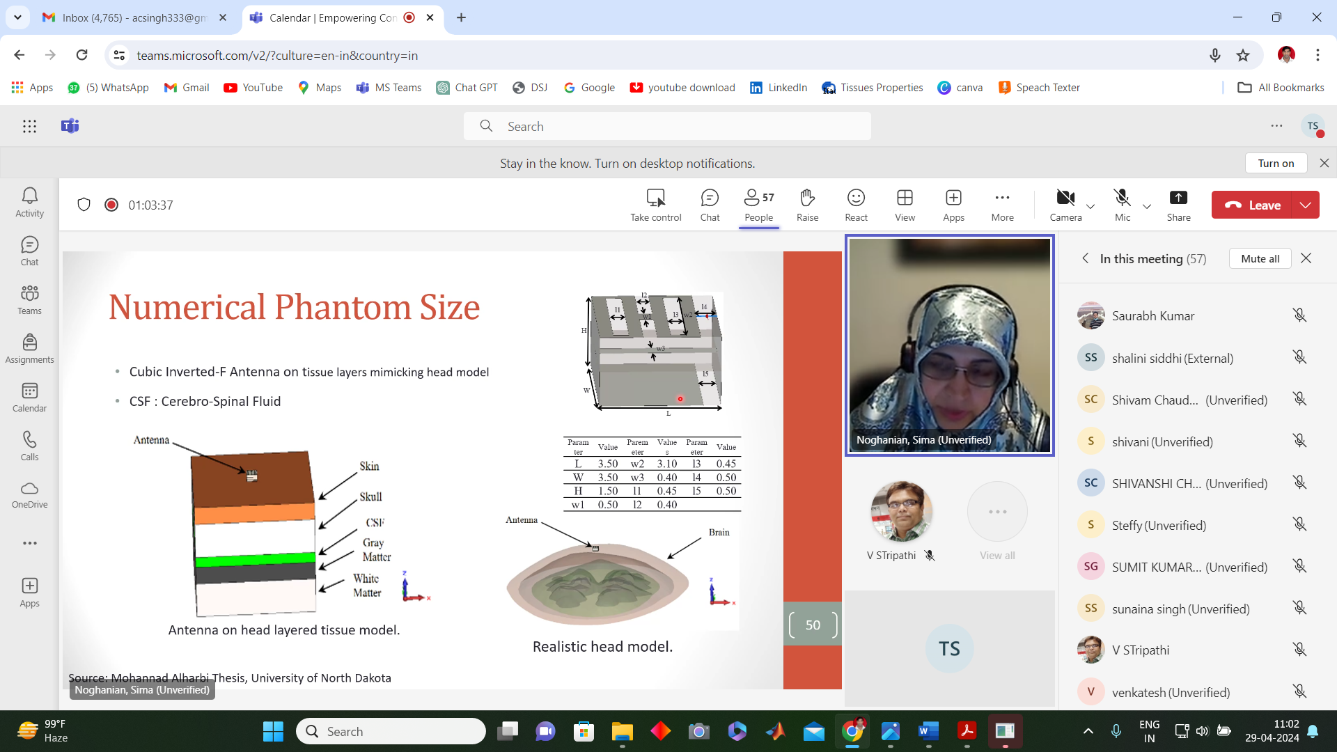Click the Raise hand icon
The height and width of the screenshot is (752, 1337).
807,205
